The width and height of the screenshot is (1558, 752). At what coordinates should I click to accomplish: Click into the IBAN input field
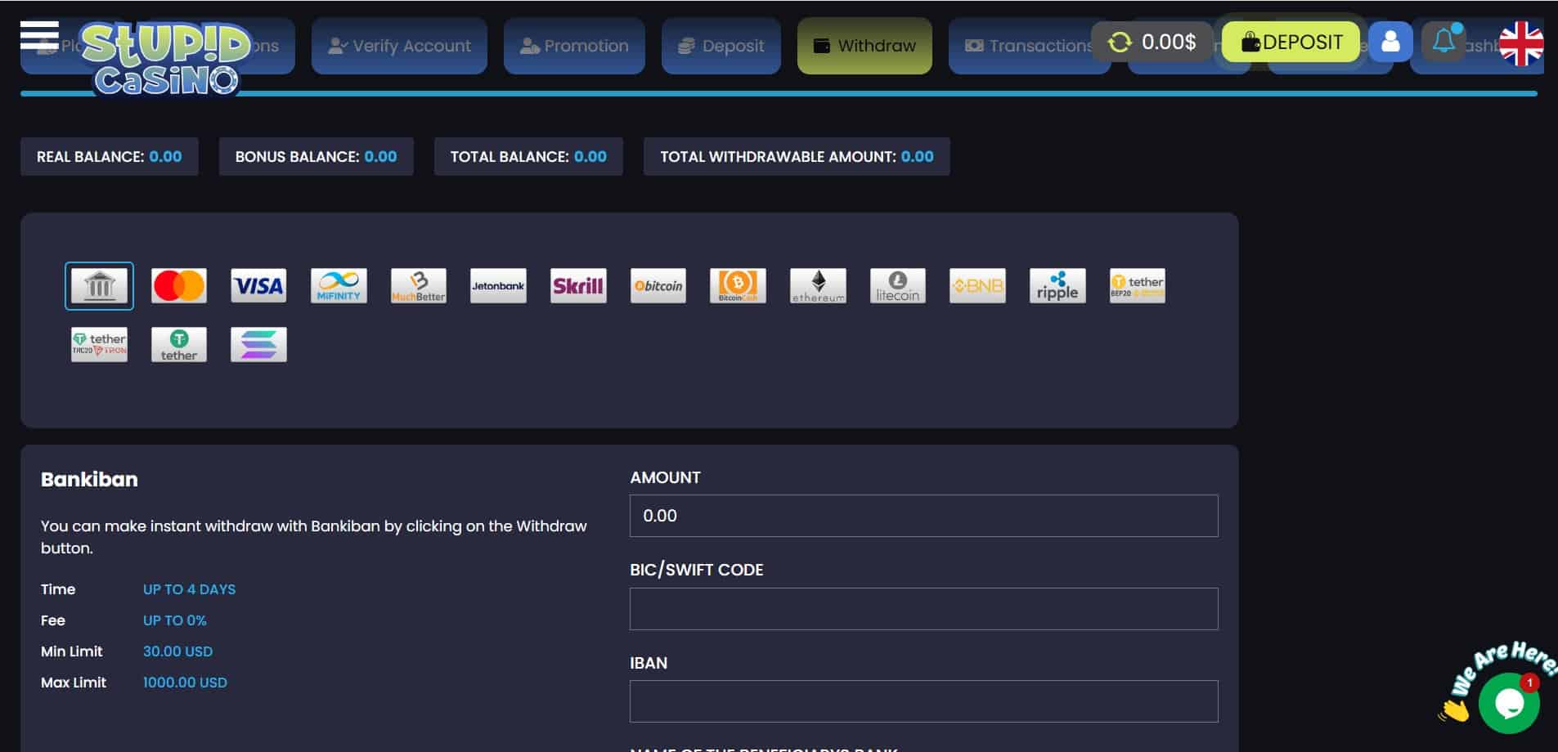point(923,701)
